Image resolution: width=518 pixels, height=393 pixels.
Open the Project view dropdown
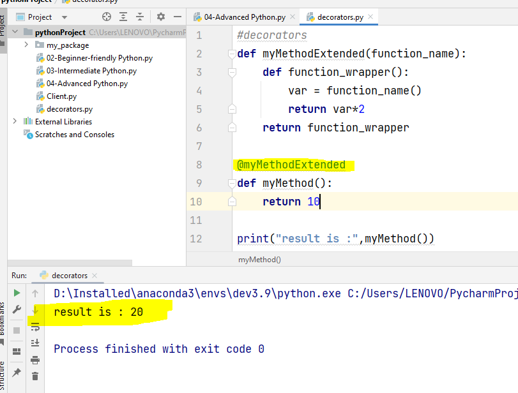click(x=65, y=17)
